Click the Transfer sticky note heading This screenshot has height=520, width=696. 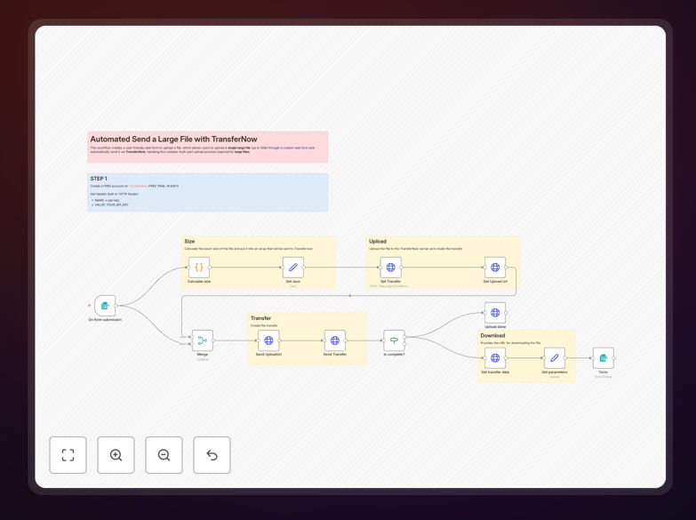(260, 318)
